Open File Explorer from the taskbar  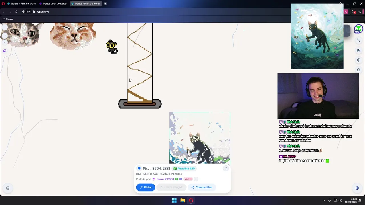182,200
